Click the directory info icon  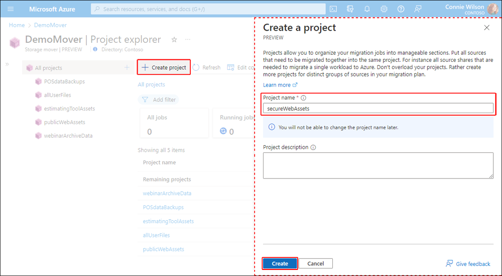coord(95,49)
